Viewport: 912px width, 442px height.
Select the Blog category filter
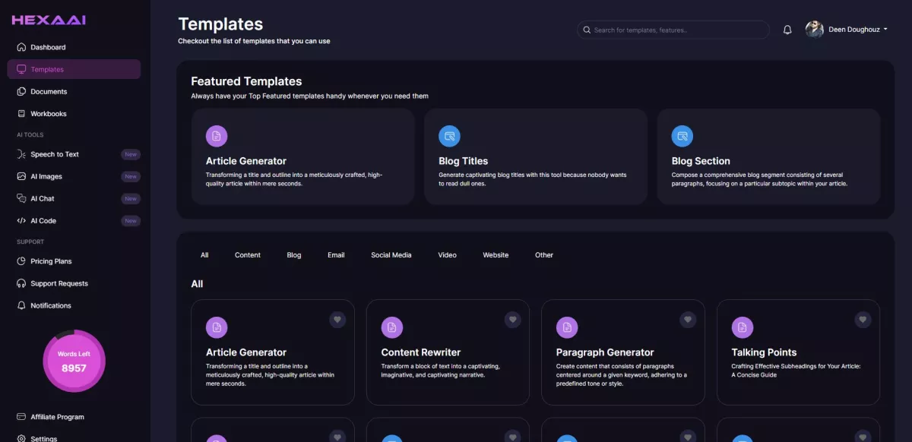(x=293, y=254)
